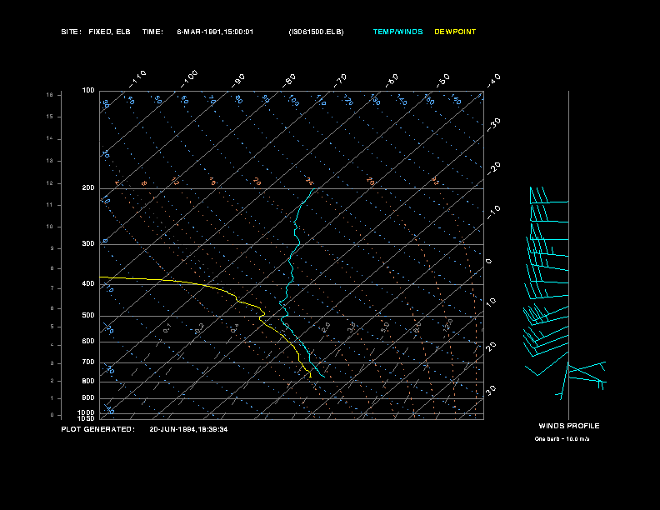Click the "400" pressure level label
Image resolution: width=660 pixels, height=510 pixels.
pos(88,283)
